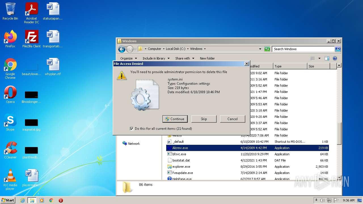Expand Local Disk (C:) breadcrumb arrow

[188, 49]
